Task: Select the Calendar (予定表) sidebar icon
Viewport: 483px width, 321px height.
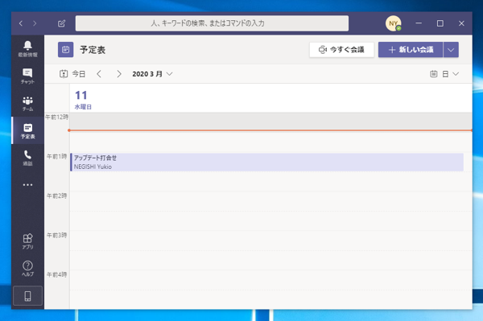Action: 27,130
